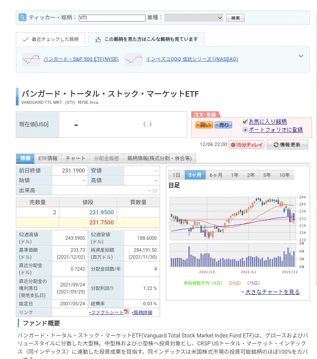
Task: Select the 1日 chart range
Action: point(176,175)
